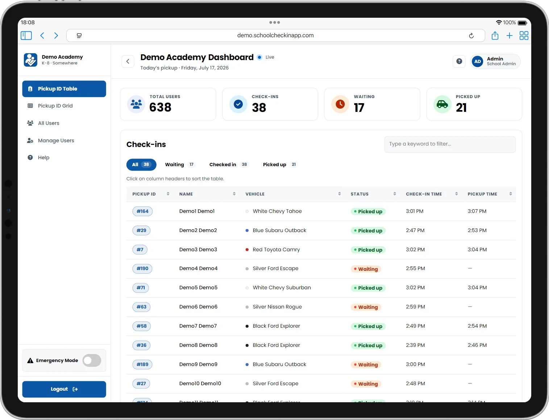Show the tab overview grid icon
This screenshot has width=549, height=420.
click(x=524, y=35)
